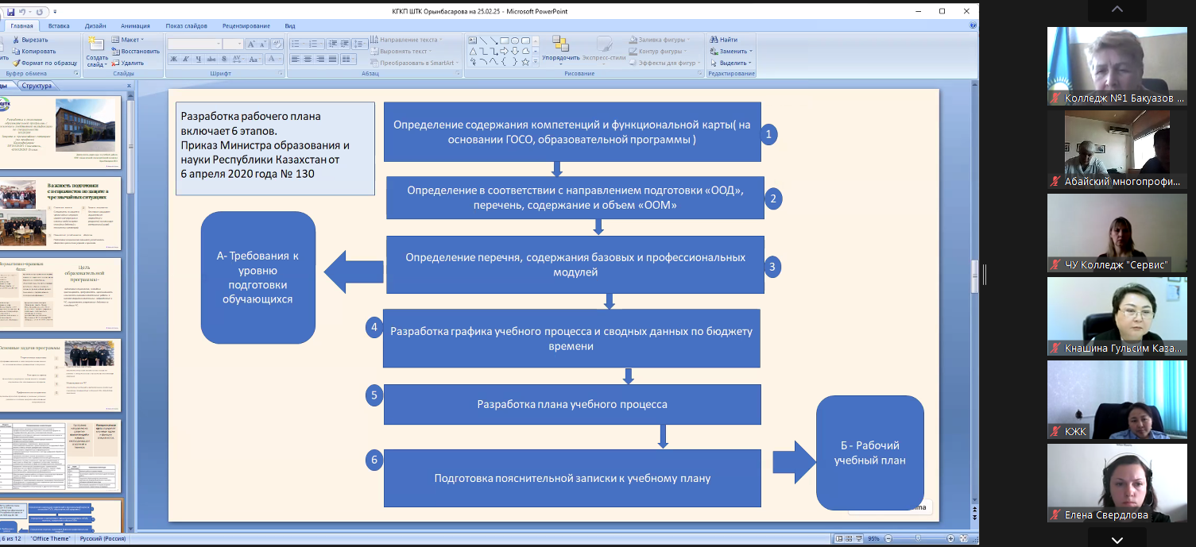Click the Delete slide (Удалить) icon
1196x547 pixels.
click(115, 63)
